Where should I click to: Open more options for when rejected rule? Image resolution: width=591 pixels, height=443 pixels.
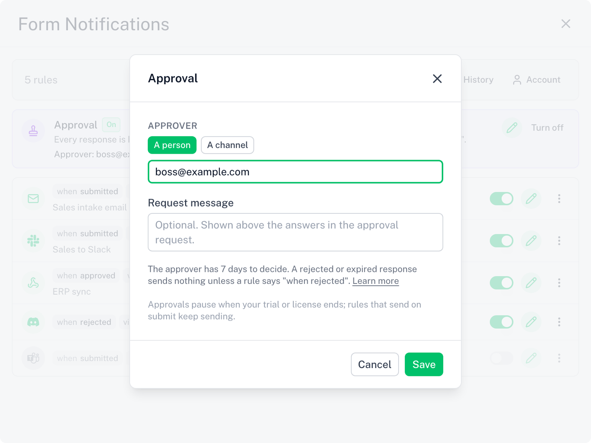tap(559, 322)
